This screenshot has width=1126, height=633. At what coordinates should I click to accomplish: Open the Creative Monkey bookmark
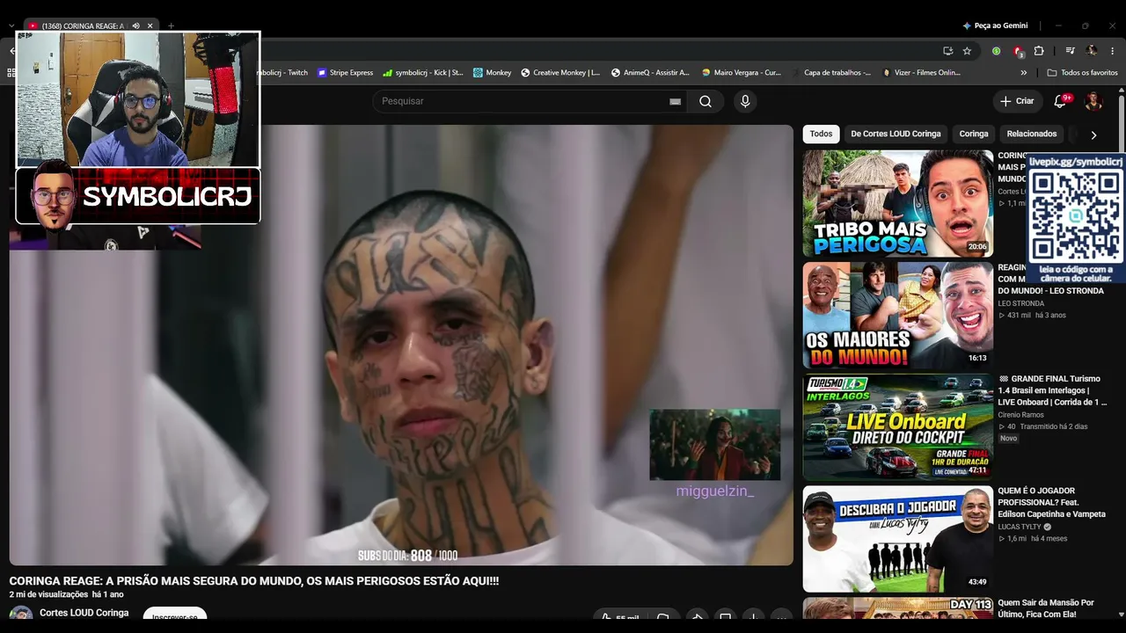(x=560, y=73)
